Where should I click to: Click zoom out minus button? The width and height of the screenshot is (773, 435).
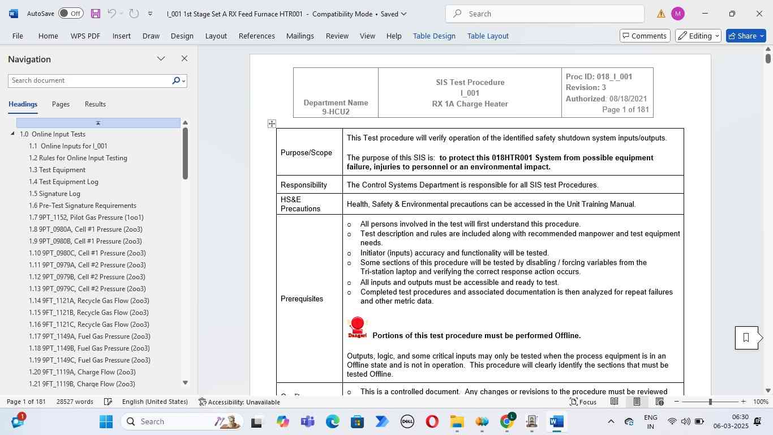(677, 402)
